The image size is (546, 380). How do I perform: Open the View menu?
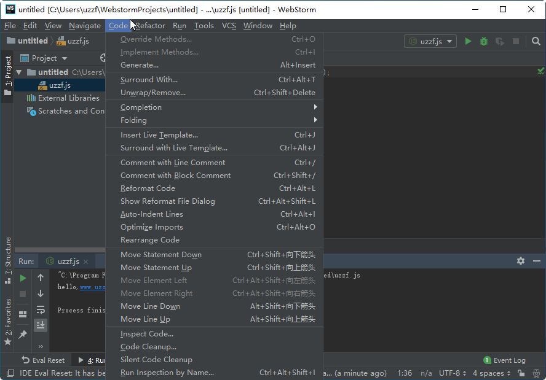click(x=53, y=26)
